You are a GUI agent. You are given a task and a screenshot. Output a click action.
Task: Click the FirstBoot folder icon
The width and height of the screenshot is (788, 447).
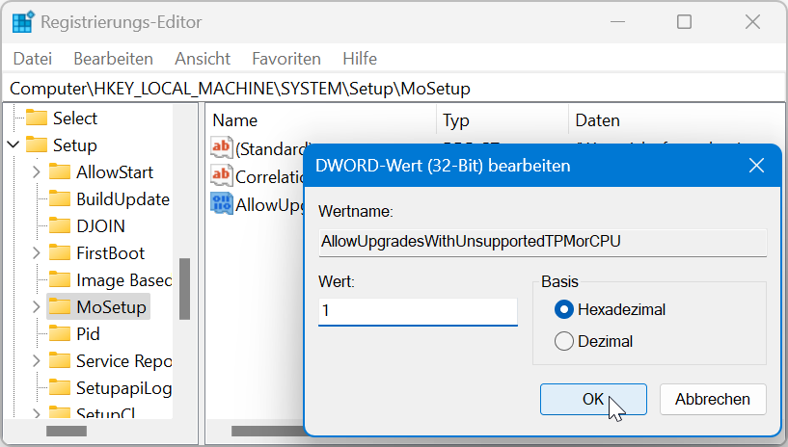click(x=61, y=253)
